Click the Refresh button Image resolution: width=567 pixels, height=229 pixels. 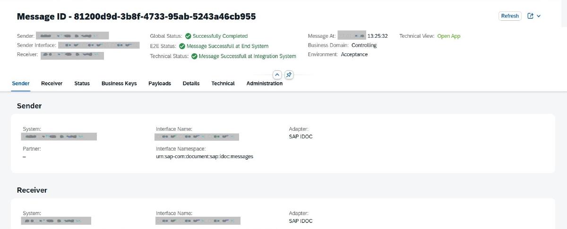pos(510,16)
